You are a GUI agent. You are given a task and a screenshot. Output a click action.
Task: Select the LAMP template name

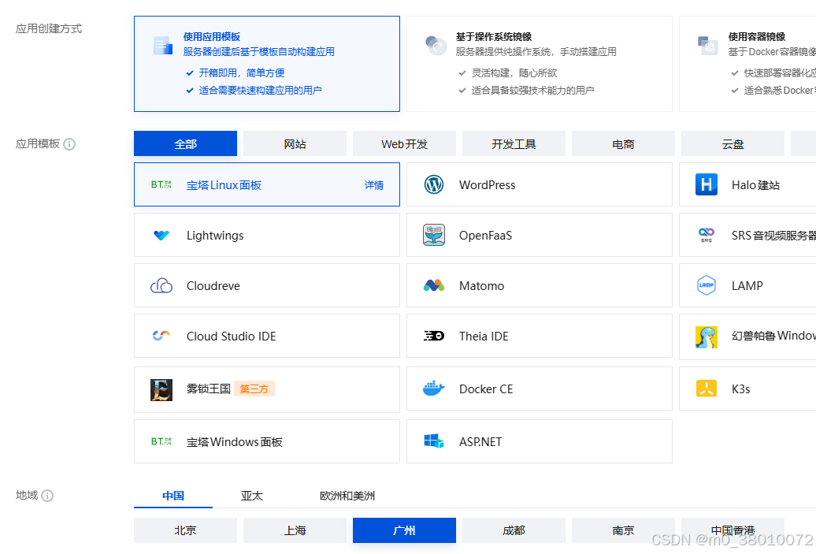tap(747, 286)
